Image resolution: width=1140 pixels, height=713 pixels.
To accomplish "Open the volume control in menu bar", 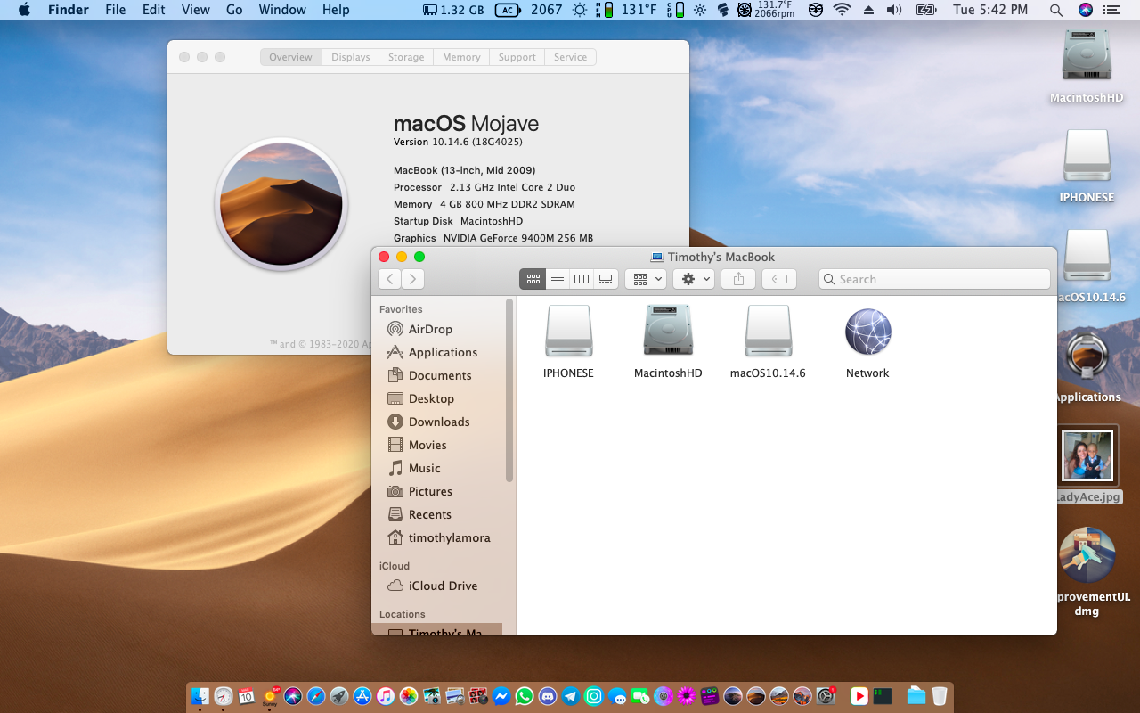I will pyautogui.click(x=894, y=10).
